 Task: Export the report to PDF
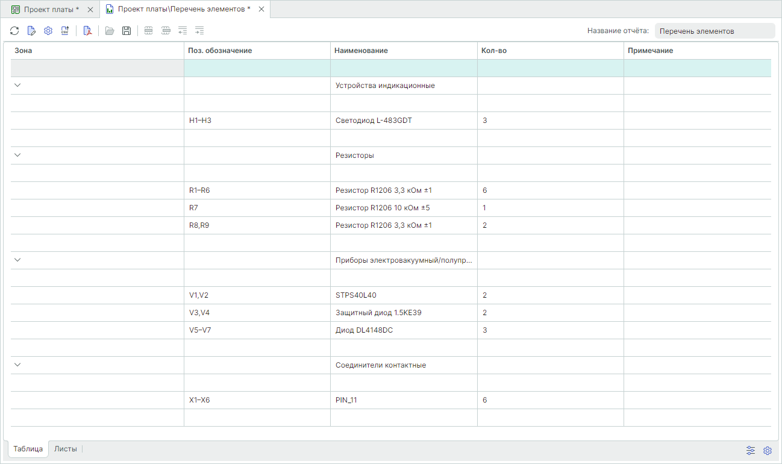(87, 31)
